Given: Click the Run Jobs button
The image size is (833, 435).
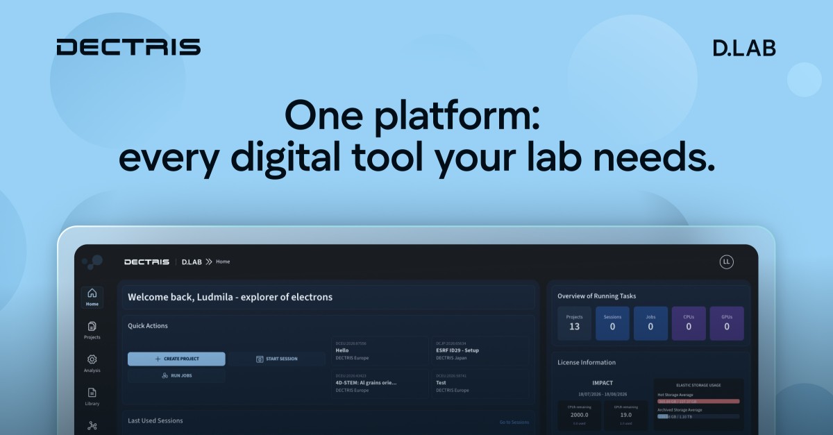Looking at the screenshot, I should pyautogui.click(x=176, y=375).
